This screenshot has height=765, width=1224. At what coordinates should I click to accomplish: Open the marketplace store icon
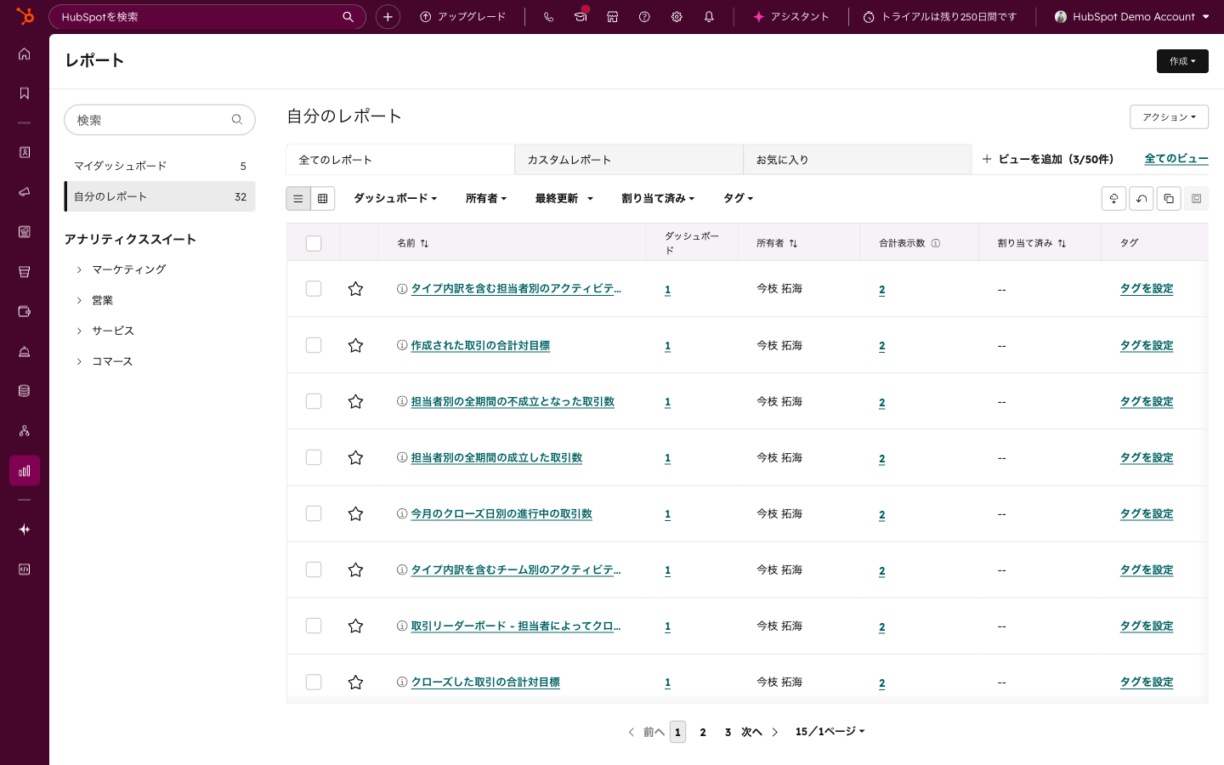(x=612, y=17)
